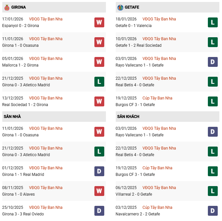
Task: Select the SÂN KHÁCH section header
Action: (128, 117)
